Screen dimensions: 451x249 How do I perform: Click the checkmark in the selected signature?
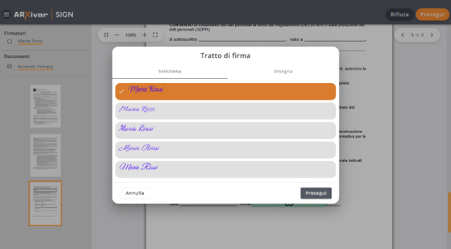click(x=121, y=91)
